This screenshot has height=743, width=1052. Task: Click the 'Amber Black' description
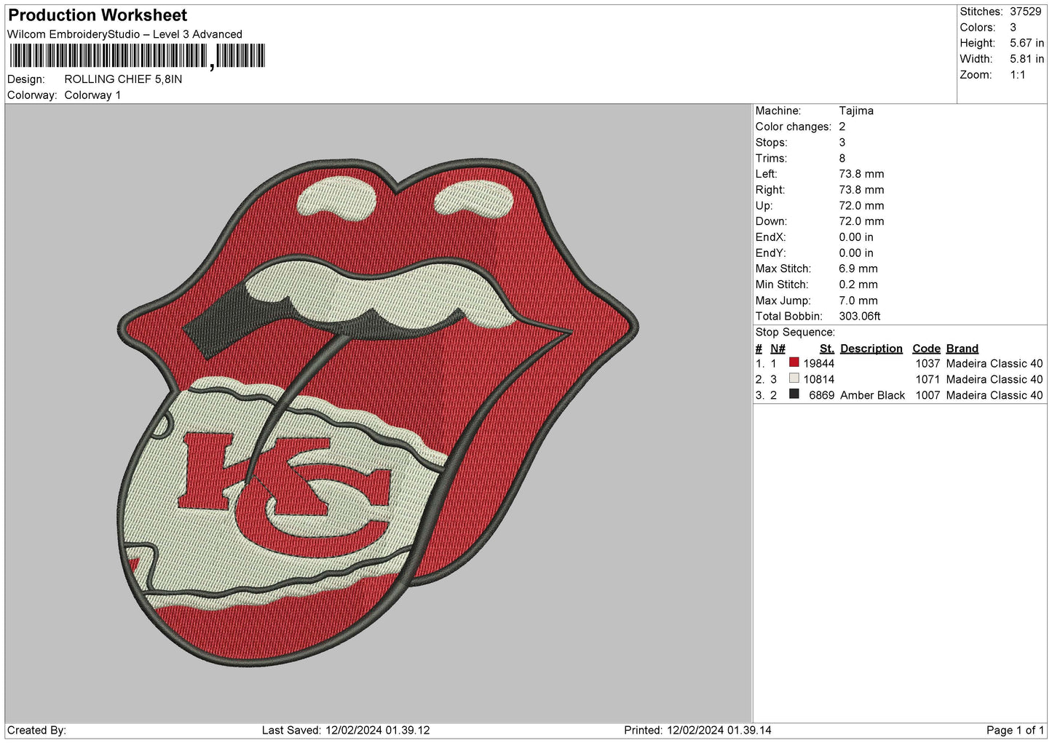pyautogui.click(x=872, y=395)
